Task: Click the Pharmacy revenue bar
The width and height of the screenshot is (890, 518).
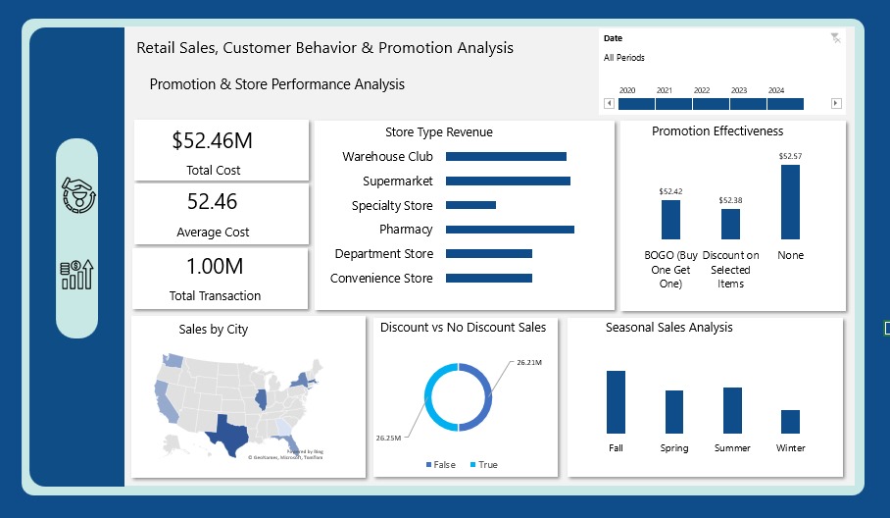Action: [x=510, y=230]
